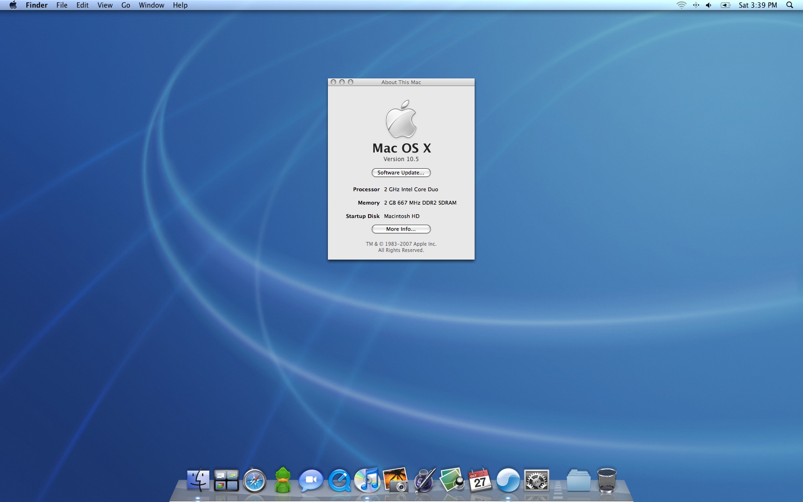
Task: Open the View menu
Action: click(x=105, y=5)
